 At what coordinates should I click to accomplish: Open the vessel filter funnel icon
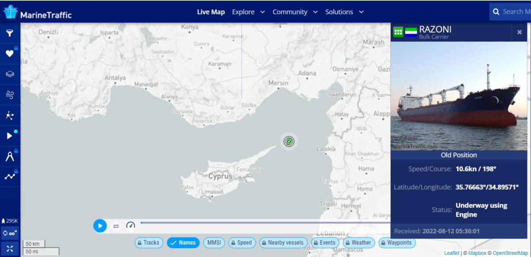tap(10, 33)
